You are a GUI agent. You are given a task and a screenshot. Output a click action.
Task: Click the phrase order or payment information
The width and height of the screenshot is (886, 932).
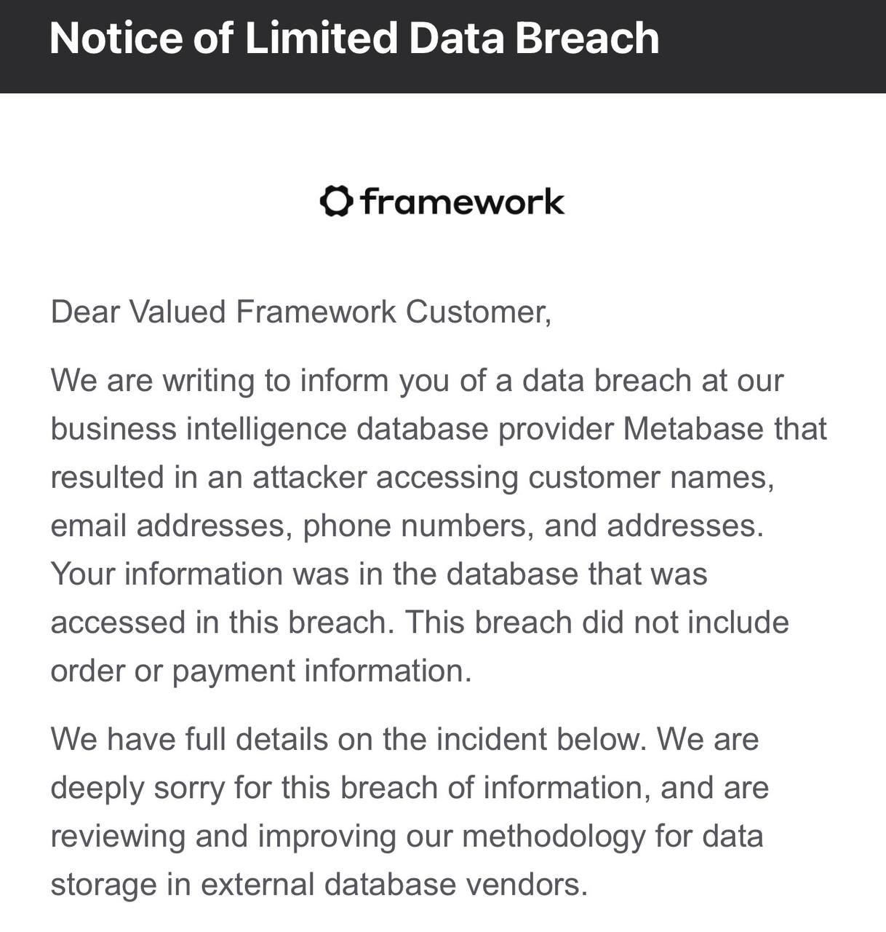pos(261,671)
